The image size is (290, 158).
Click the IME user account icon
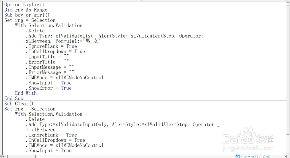pos(260,157)
